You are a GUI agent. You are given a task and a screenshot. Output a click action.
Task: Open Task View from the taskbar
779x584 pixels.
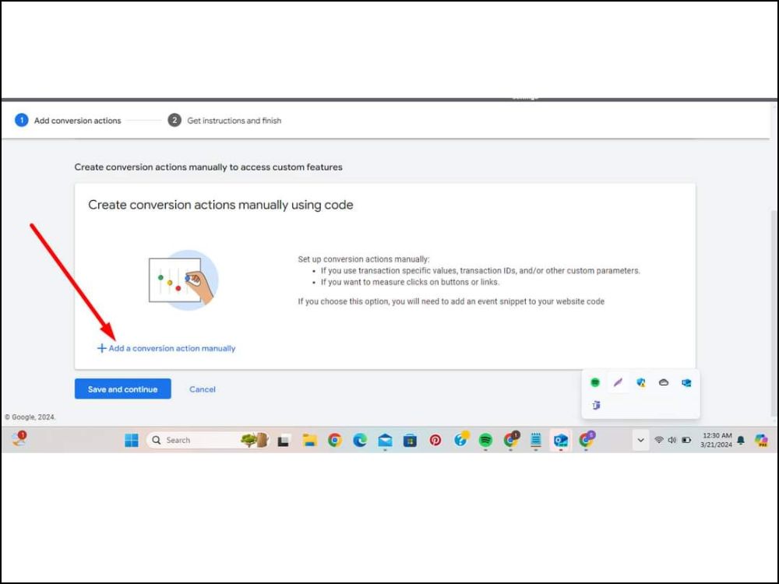click(x=284, y=440)
